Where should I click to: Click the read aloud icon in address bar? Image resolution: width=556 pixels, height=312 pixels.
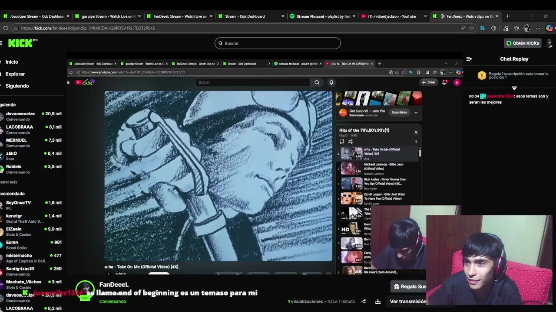pos(463,28)
